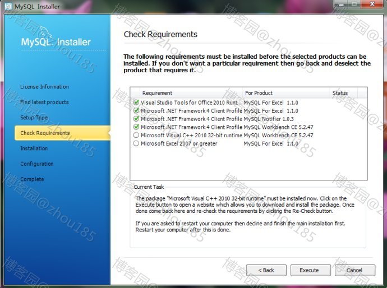Click the Status column header
The height and width of the screenshot is (288, 387).
coord(344,93)
